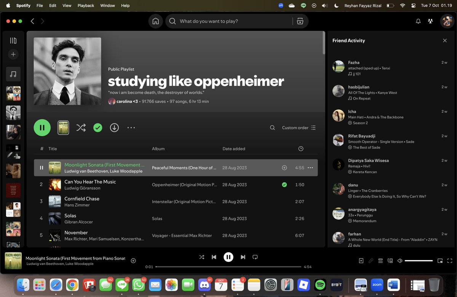The width and height of the screenshot is (457, 297).
Task: Sort tracks by Album column
Action: tap(158, 149)
